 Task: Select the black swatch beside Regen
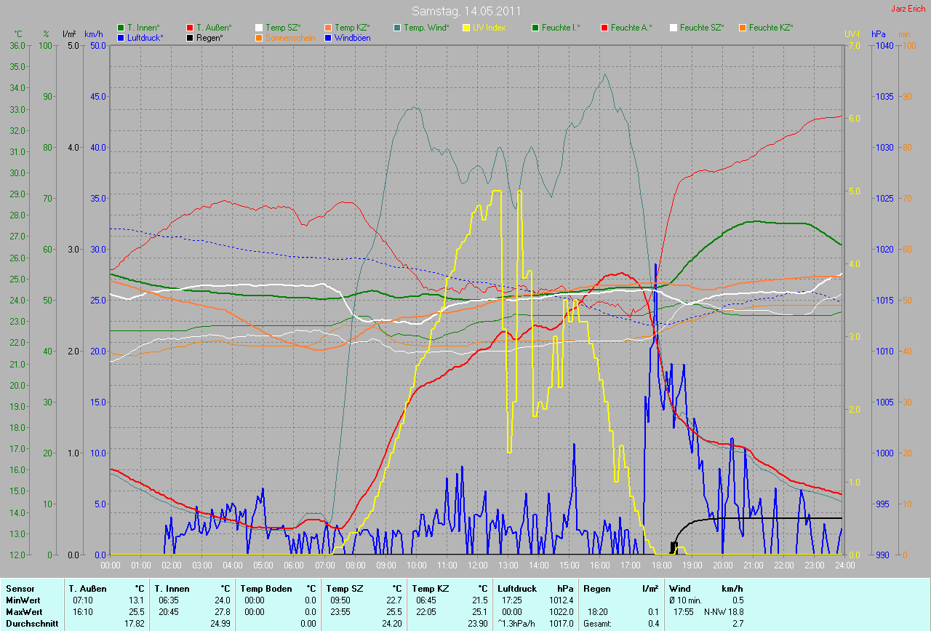[x=190, y=37]
